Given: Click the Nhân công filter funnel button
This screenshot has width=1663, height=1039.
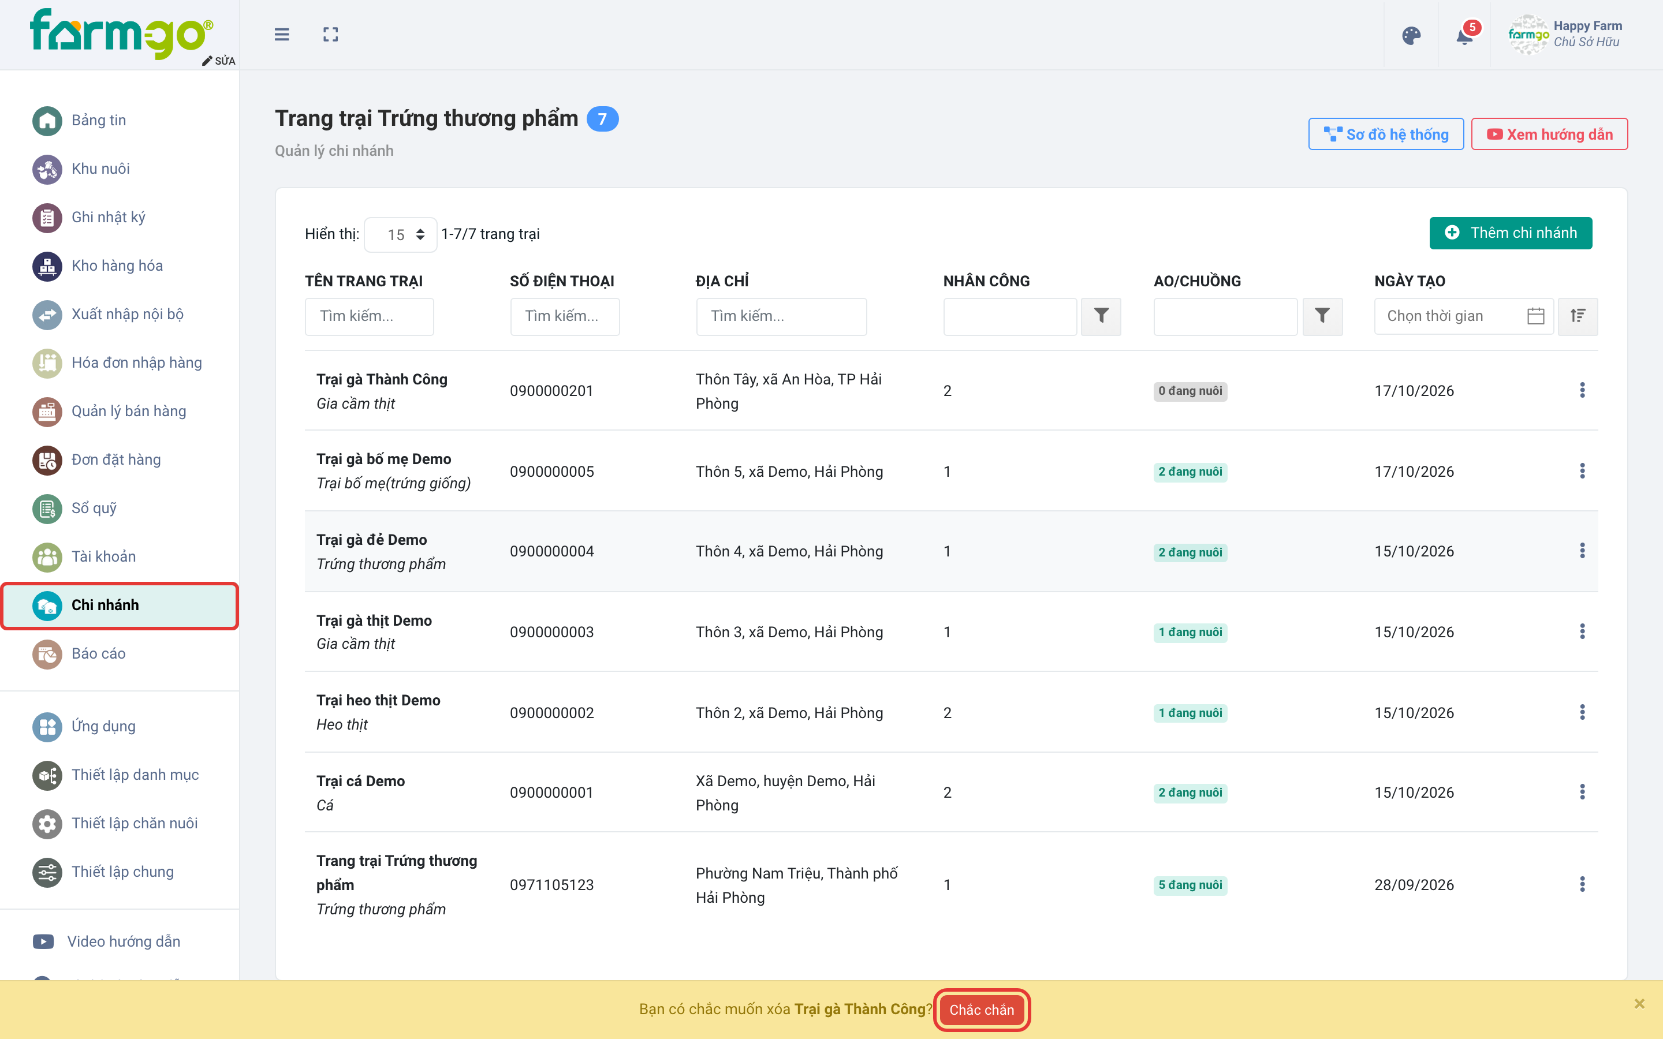Looking at the screenshot, I should point(1101,316).
